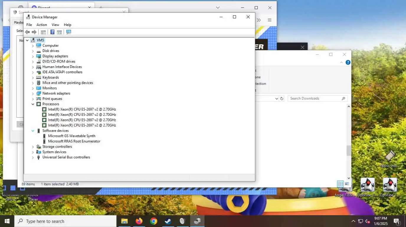Select the Keyboards label

[x=51, y=77]
